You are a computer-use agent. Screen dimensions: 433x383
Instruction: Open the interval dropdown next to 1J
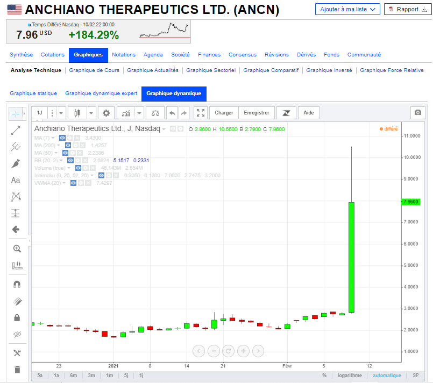pos(61,113)
